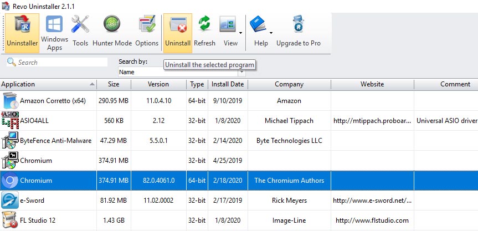Open the Uninstaller module
Viewport: 478px width, 231px height.
pos(22,33)
